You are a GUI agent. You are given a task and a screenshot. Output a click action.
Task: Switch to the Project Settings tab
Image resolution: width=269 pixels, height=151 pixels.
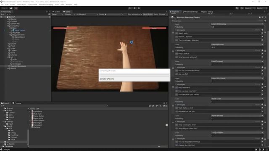(190, 12)
